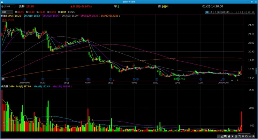
Task: Print the chart using the printer icon
Action: coord(229,136)
